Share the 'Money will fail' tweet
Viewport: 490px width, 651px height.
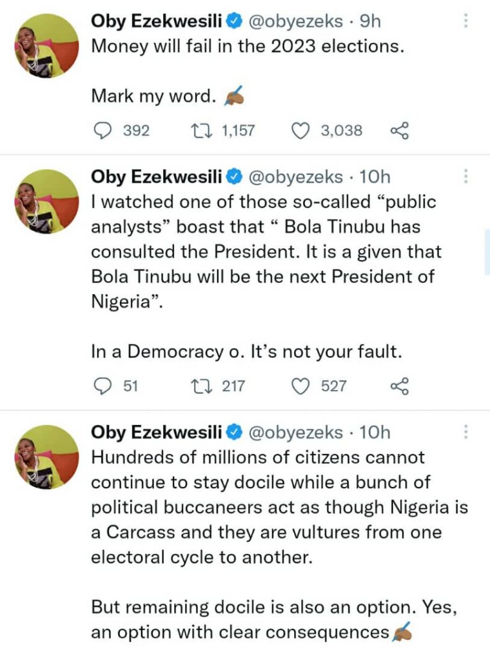tap(399, 131)
